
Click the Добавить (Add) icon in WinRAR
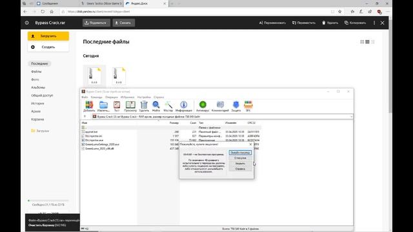89,106
